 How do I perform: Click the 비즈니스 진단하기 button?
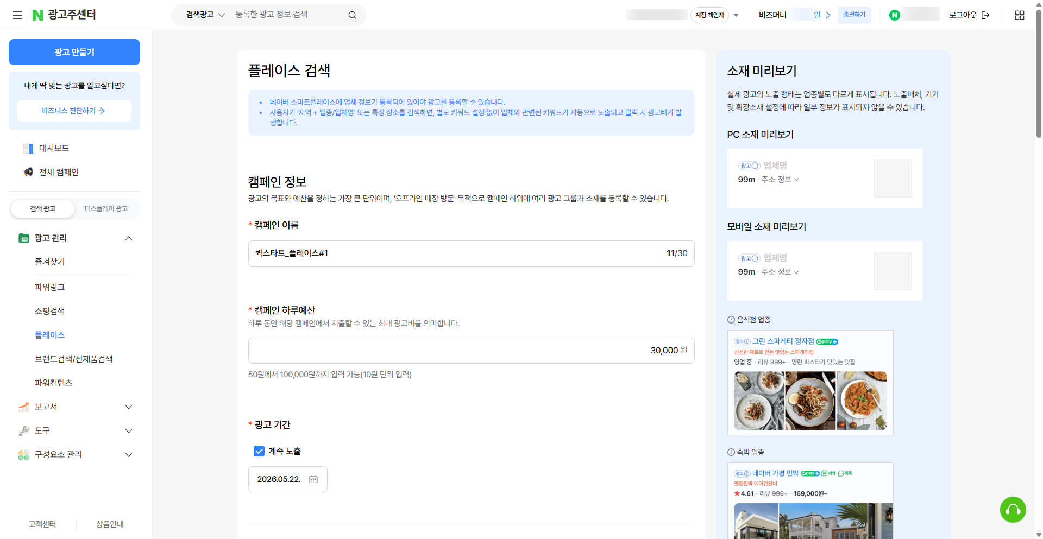74,111
